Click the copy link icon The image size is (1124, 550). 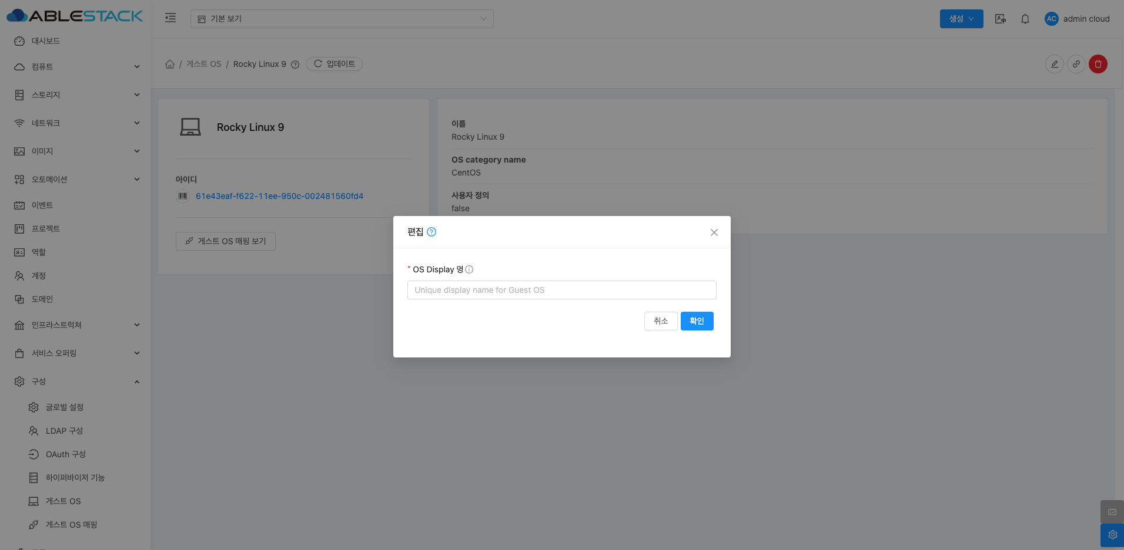tap(1076, 64)
